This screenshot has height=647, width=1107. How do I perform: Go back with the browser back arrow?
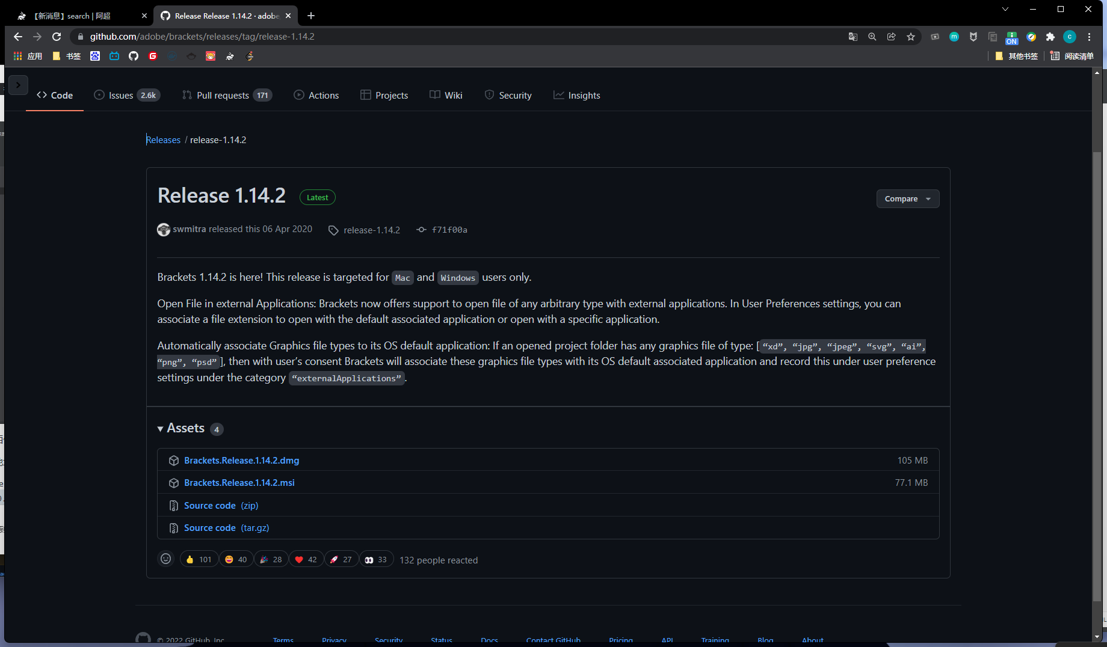[x=18, y=37]
